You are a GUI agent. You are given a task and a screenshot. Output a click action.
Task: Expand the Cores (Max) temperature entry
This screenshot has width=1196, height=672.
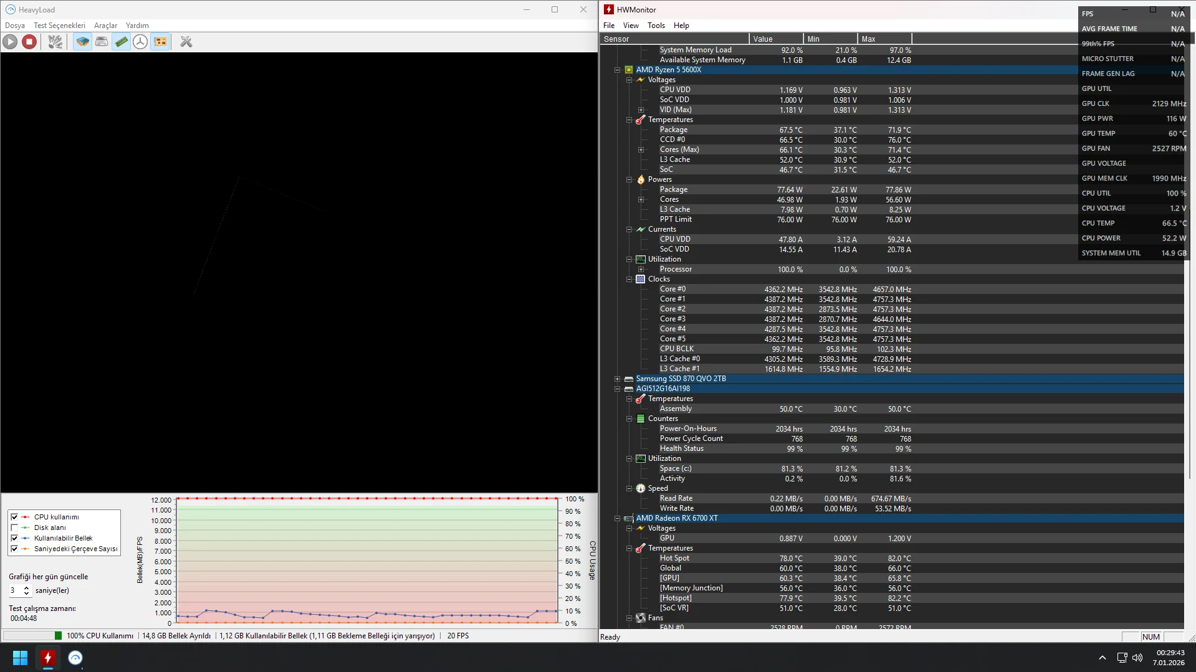click(641, 149)
